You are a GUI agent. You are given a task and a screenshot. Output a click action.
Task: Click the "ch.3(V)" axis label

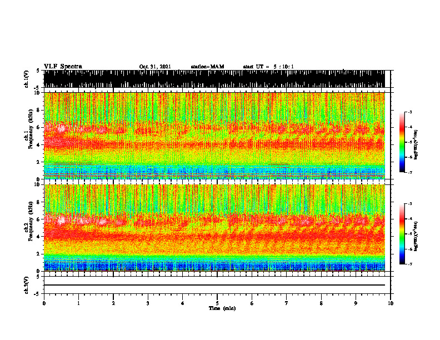26,286
